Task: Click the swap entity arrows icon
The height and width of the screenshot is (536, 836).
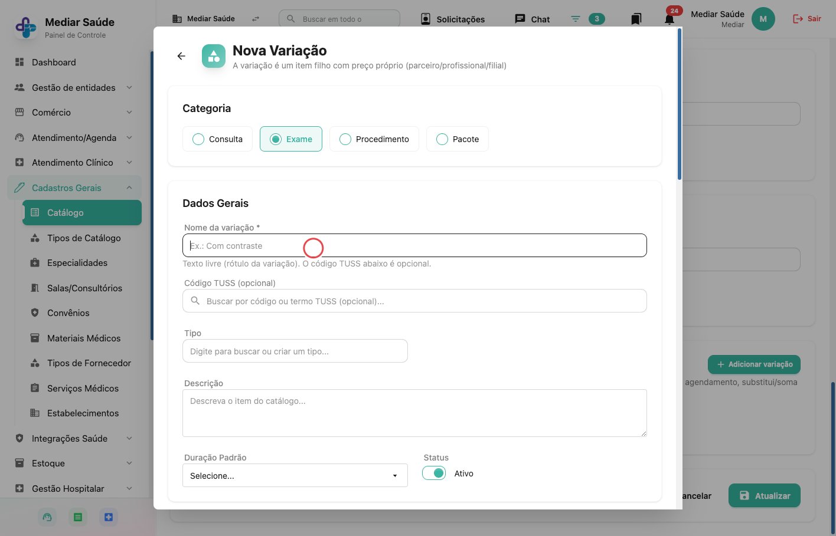Action: pos(256,19)
